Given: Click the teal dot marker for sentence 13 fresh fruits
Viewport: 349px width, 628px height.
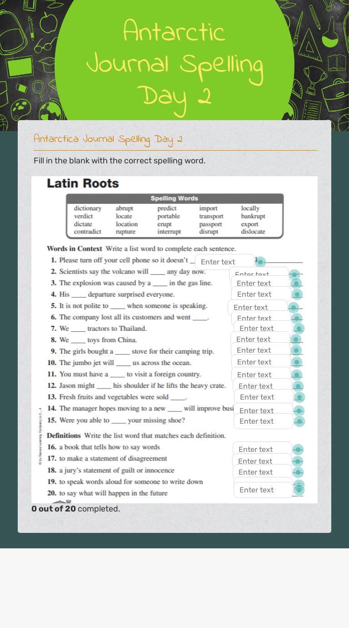Looking at the screenshot, I should 299,397.
